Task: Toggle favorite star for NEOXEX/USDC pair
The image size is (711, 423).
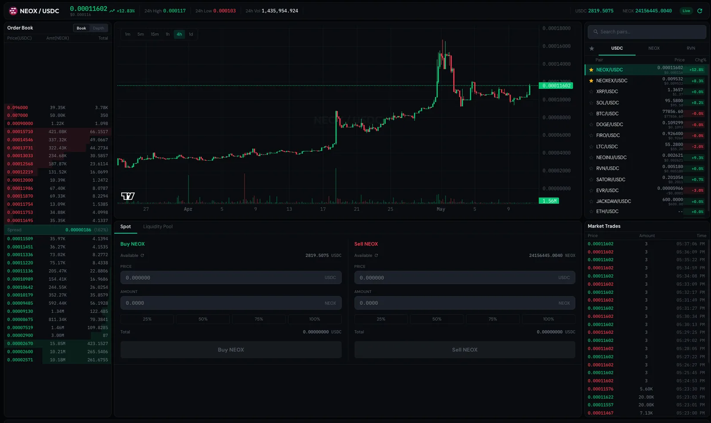Action: (591, 81)
